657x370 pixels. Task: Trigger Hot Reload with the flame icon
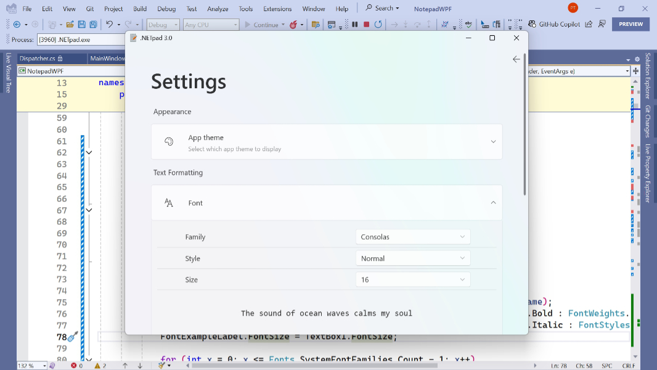[295, 25]
